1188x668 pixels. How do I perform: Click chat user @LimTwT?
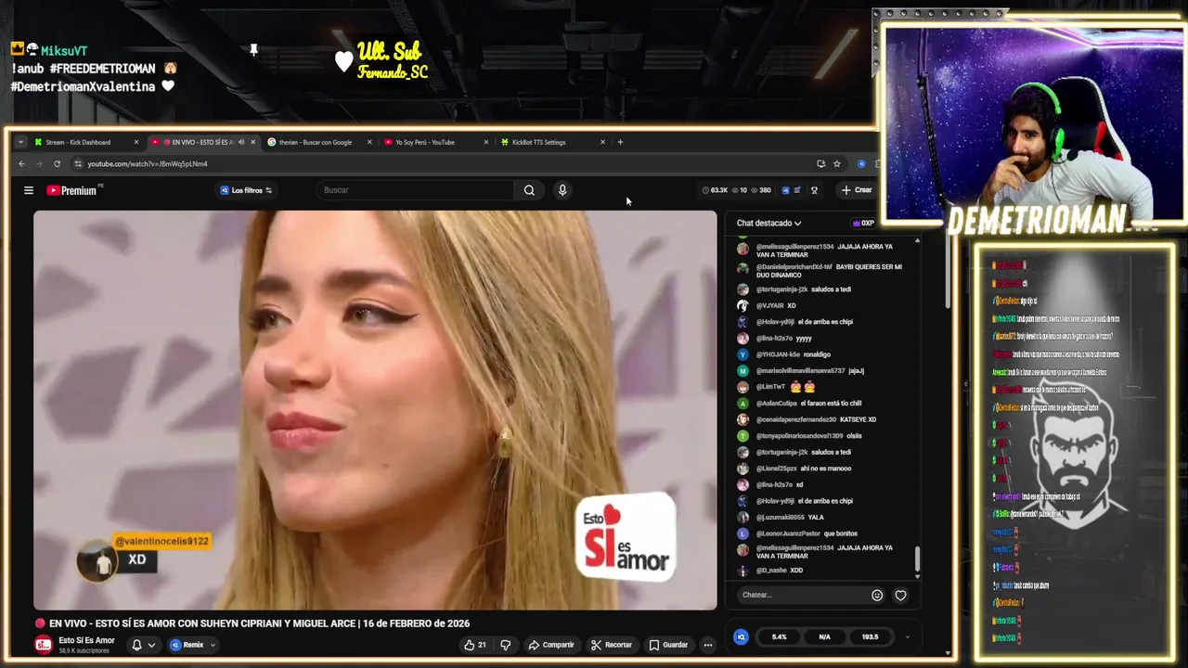point(770,387)
